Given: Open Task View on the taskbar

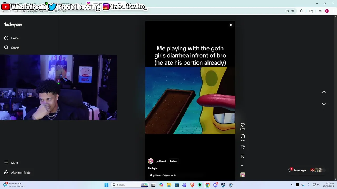Looking at the screenshot, I should coord(153,185).
